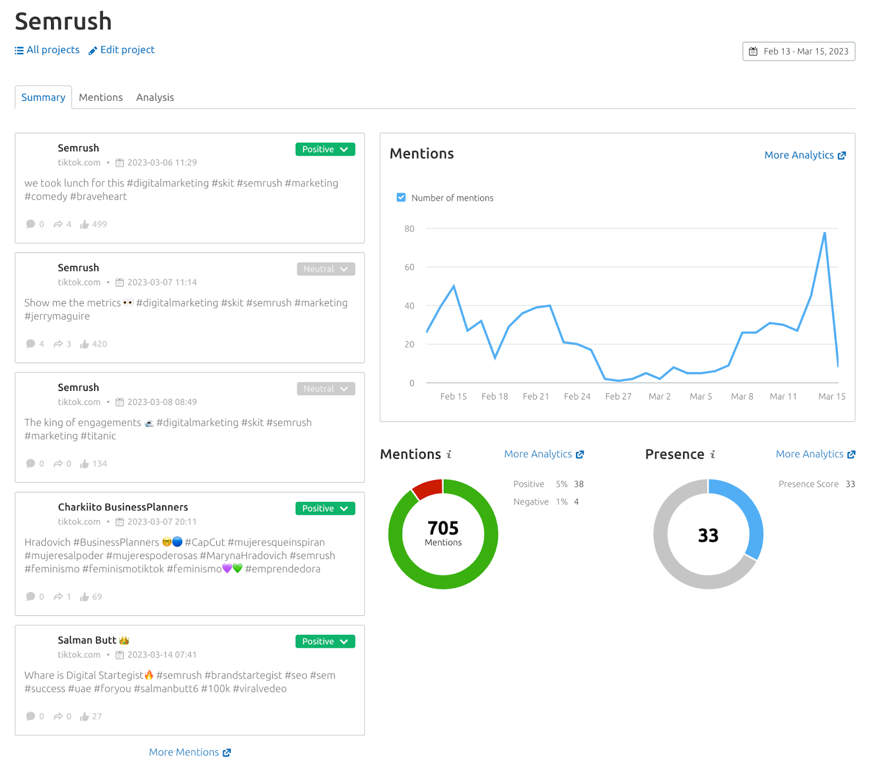Click share icon on Salman Butt mention
871x773 pixels.
click(x=58, y=716)
